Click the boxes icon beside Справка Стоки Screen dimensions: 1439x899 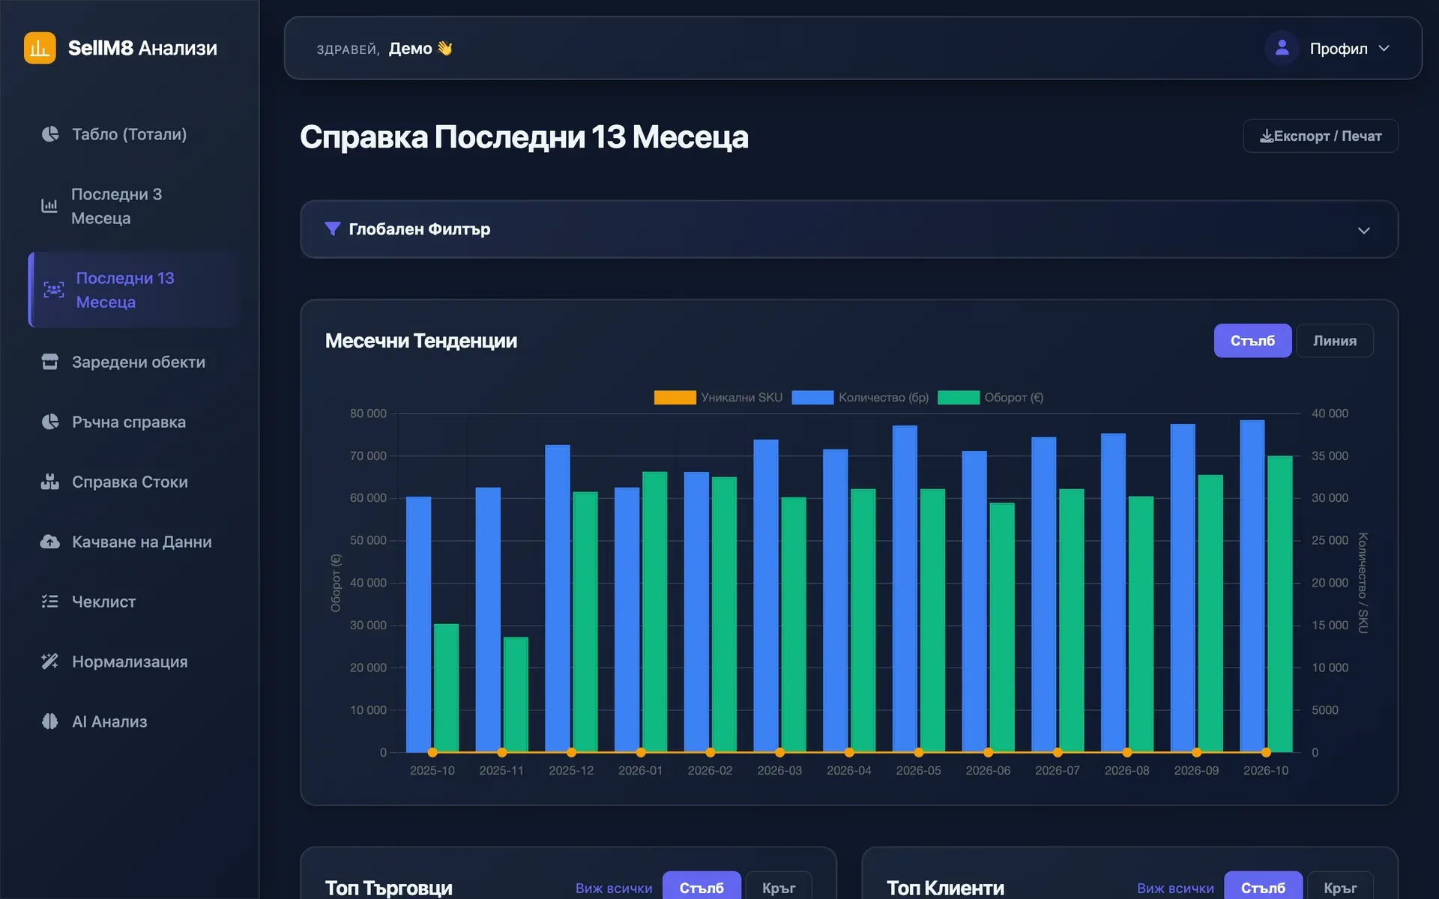pyautogui.click(x=50, y=482)
